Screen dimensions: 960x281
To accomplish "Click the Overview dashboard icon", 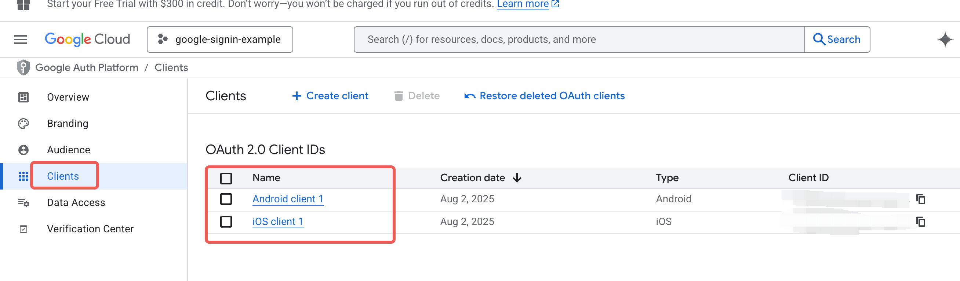I will pyautogui.click(x=23, y=97).
